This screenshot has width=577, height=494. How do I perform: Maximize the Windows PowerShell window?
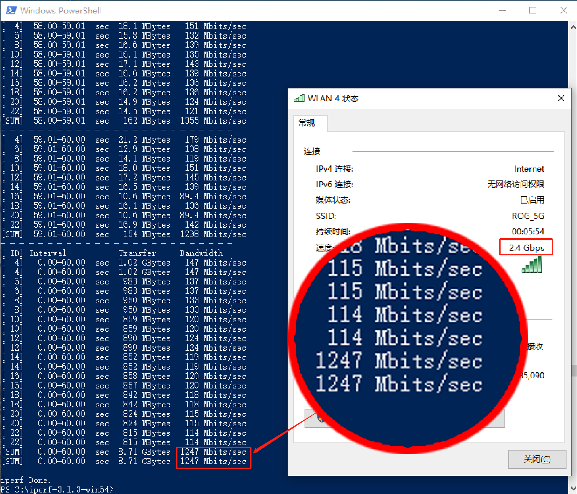coord(533,10)
